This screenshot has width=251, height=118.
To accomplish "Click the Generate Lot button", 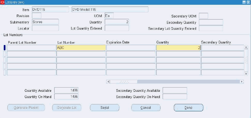I will tap(67, 108).
